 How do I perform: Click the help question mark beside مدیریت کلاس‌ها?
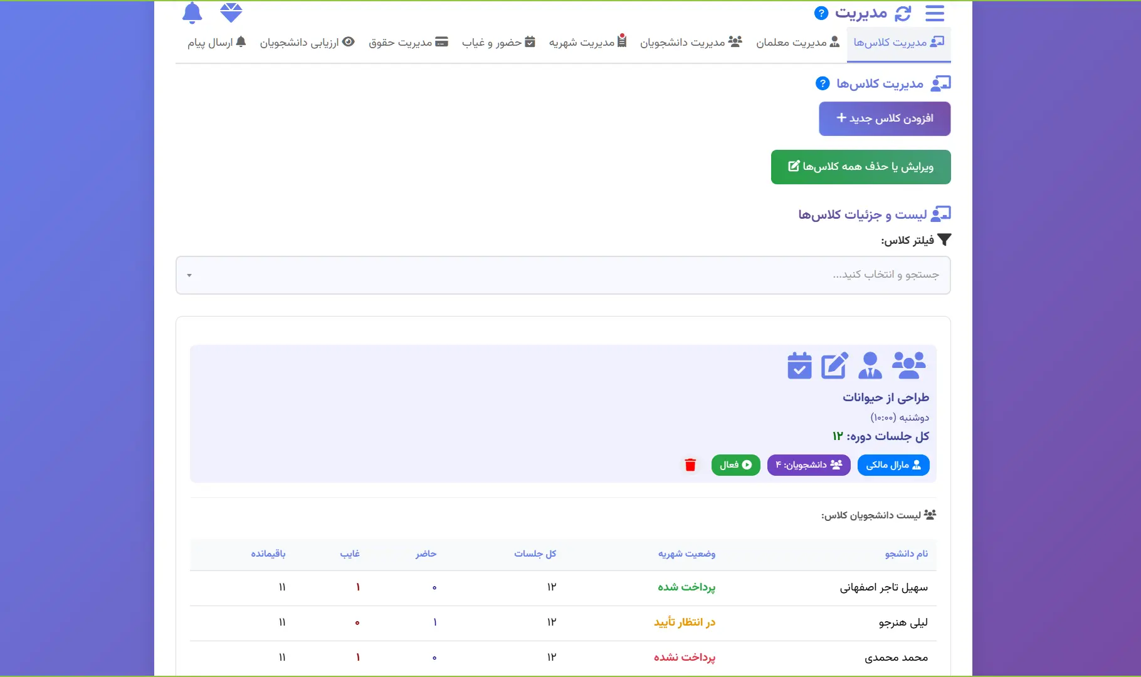click(822, 83)
